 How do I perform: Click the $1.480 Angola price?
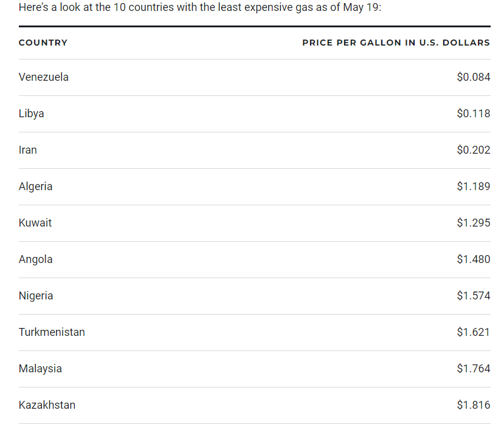pyautogui.click(x=474, y=259)
